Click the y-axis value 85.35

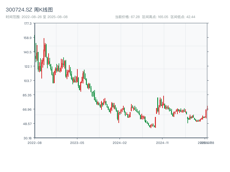27,95
